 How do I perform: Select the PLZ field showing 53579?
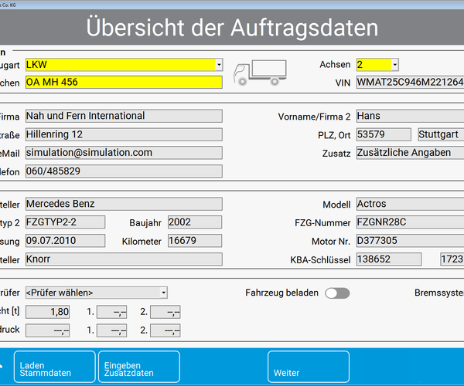click(x=384, y=134)
